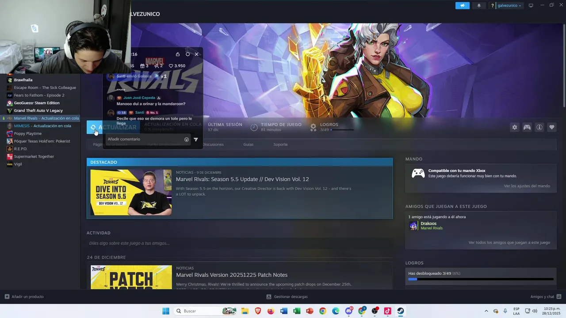Screen dimensions: 566x318
Task: Click the likes heart showing 3.950
Action: click(171, 66)
